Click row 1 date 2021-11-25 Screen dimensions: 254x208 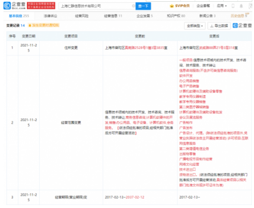(29, 48)
